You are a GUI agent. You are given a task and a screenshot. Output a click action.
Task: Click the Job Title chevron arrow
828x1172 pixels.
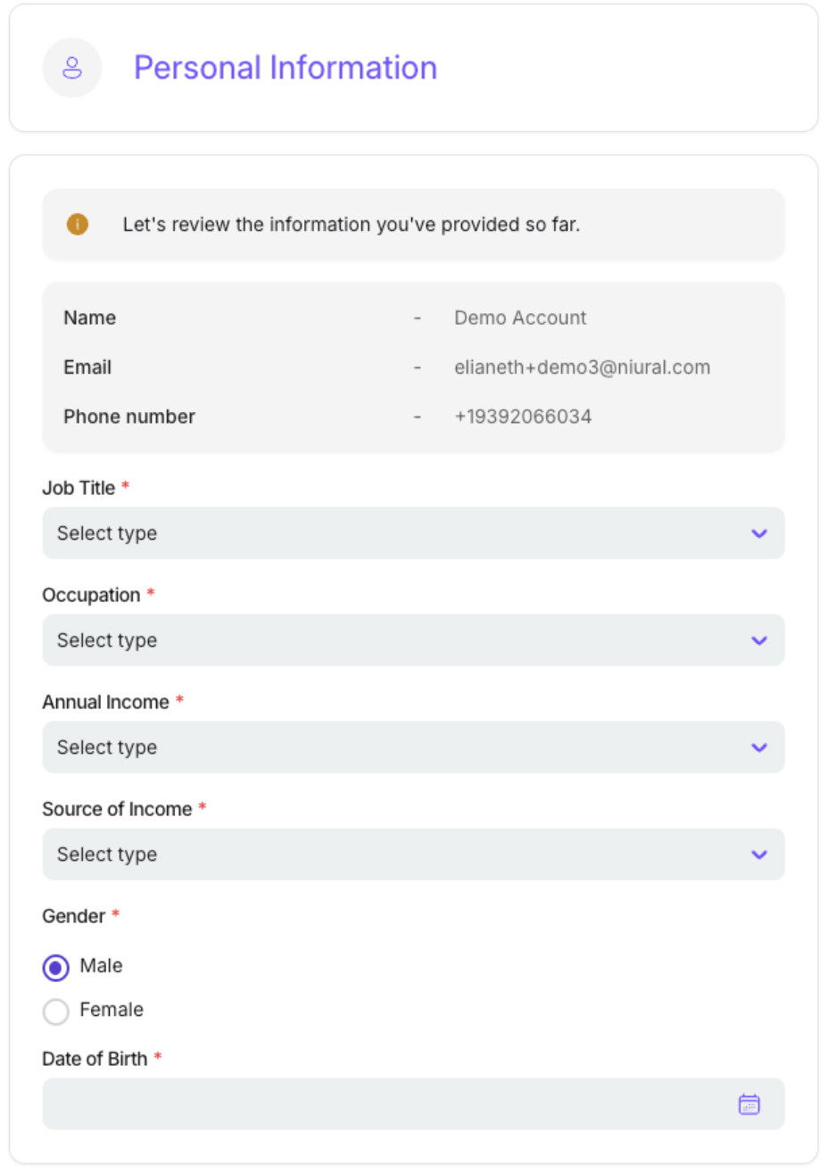pyautogui.click(x=759, y=533)
